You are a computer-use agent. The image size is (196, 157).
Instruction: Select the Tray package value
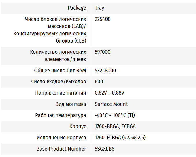coord(99,8)
